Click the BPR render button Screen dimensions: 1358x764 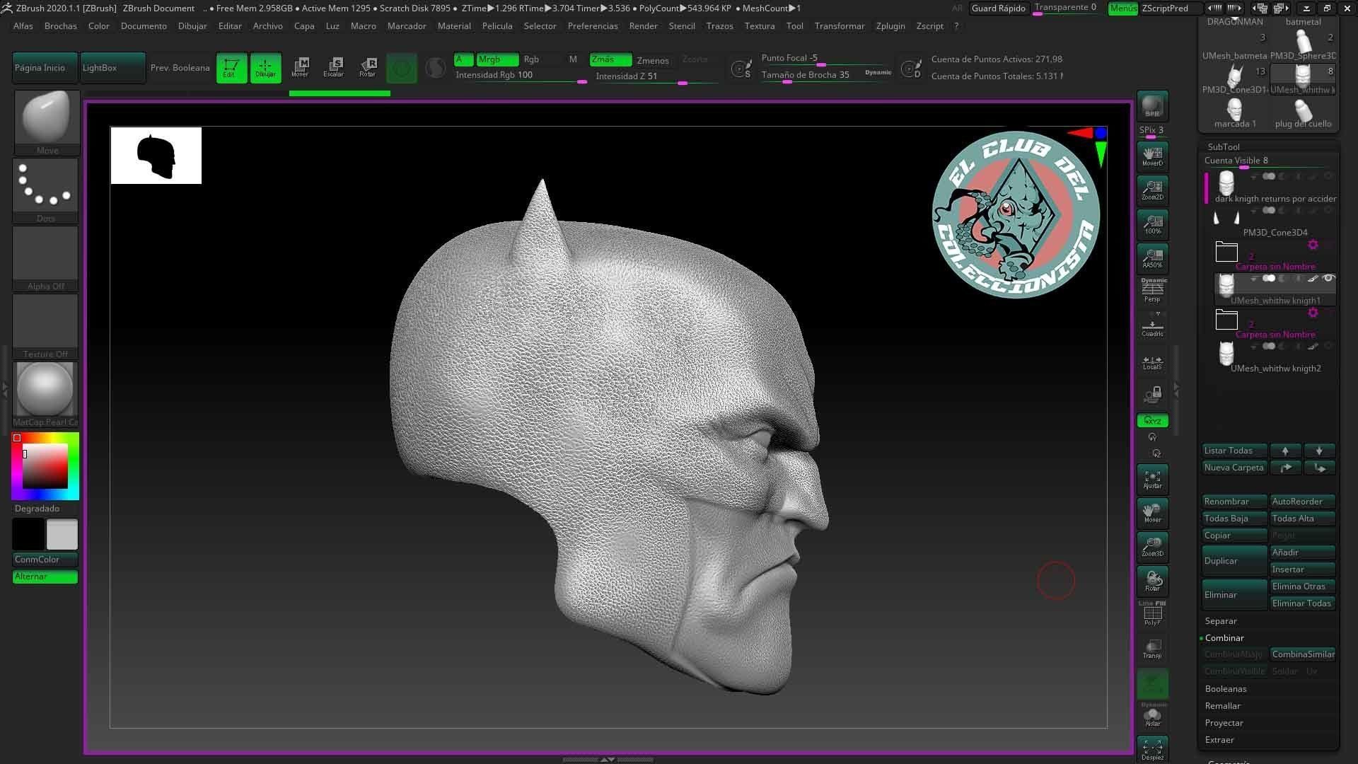pyautogui.click(x=1152, y=105)
